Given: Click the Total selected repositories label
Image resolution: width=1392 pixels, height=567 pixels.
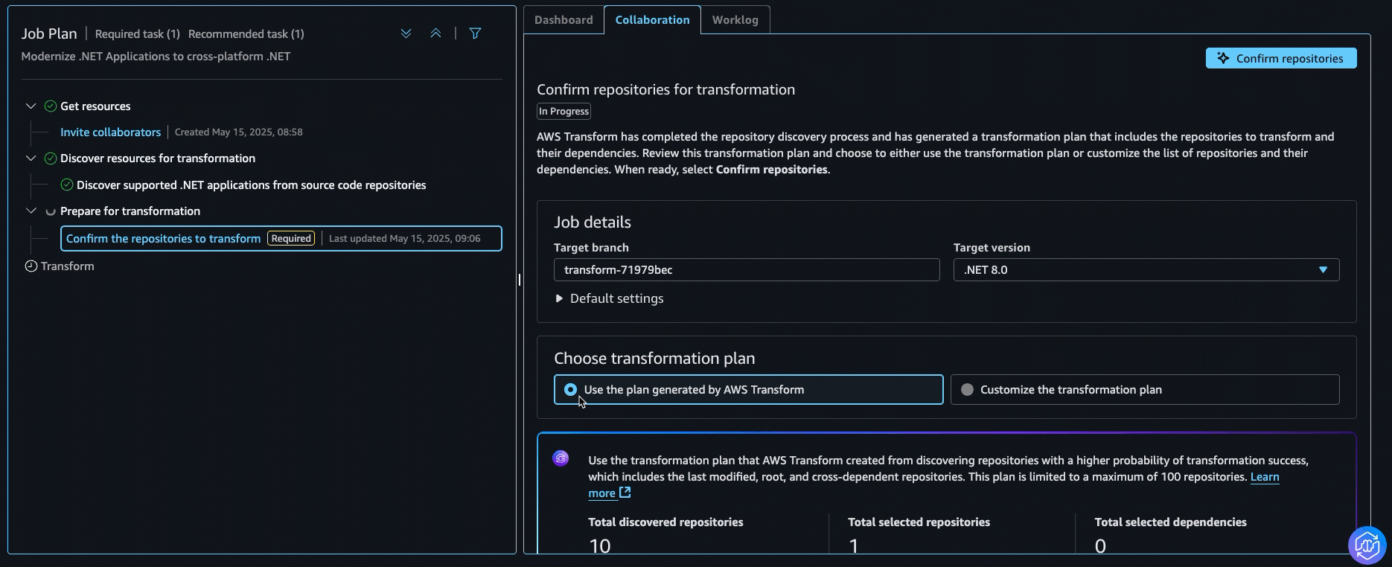Looking at the screenshot, I should [x=919, y=522].
